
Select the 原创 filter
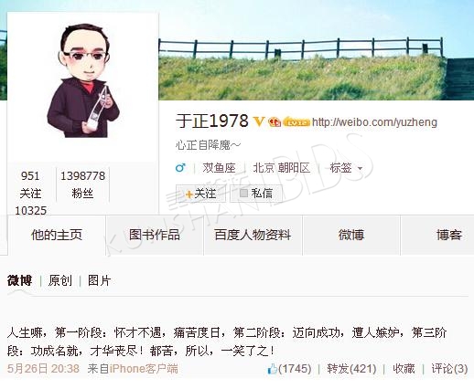(60, 280)
